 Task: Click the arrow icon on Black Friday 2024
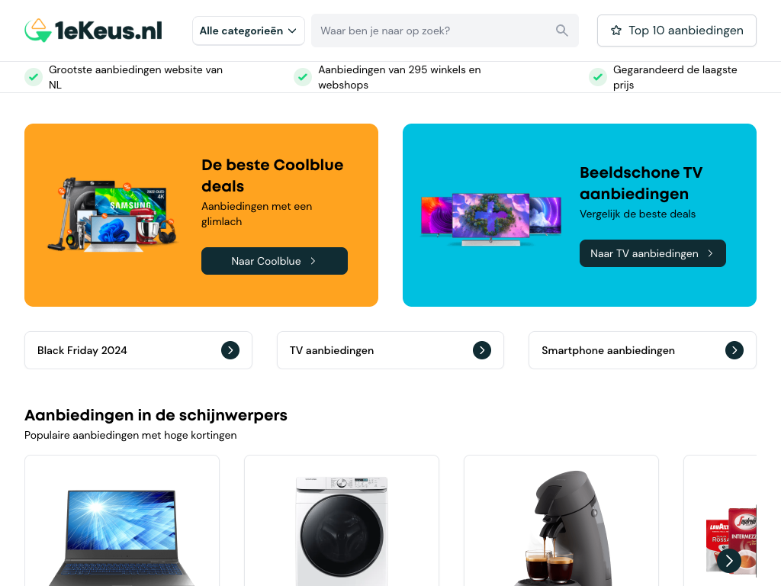230,350
